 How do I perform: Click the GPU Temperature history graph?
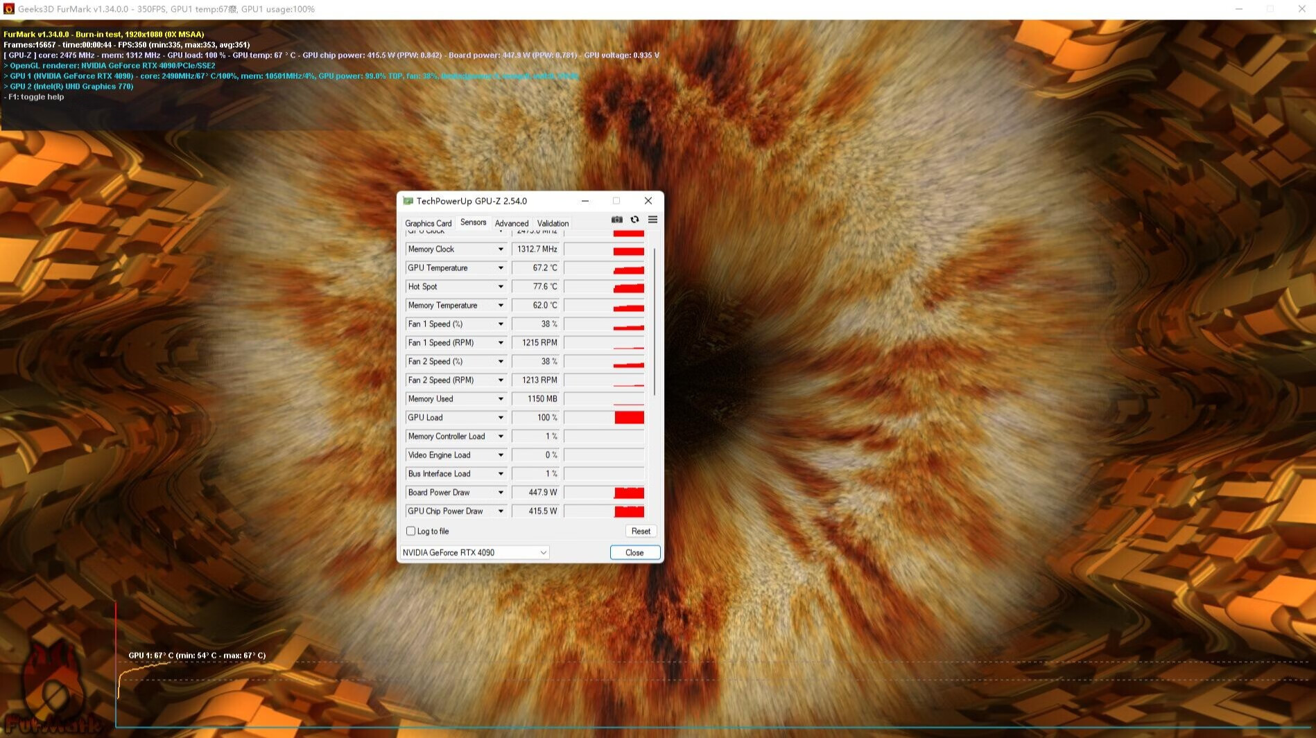tap(604, 268)
